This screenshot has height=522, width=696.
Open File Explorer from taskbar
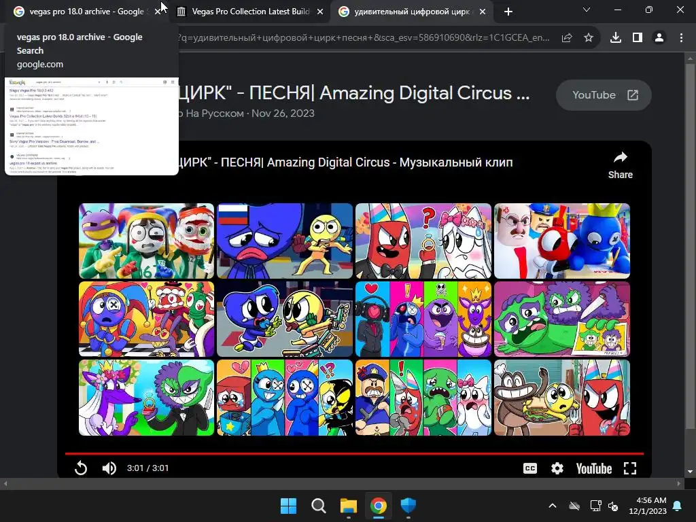coord(349,506)
